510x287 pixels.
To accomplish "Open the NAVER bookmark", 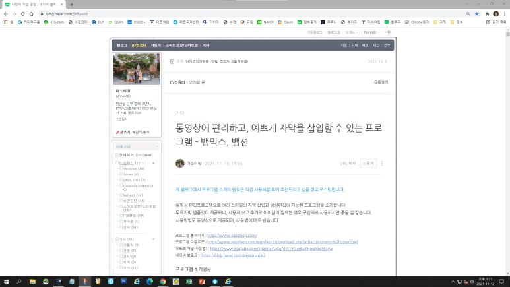I will point(265,22).
